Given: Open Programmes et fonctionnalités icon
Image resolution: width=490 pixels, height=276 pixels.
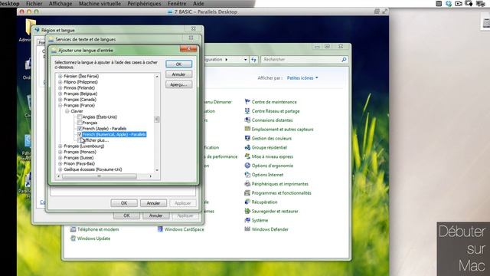Looking at the screenshot, I should coord(247,192).
